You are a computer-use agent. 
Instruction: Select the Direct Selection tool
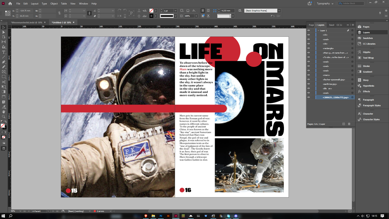click(4, 32)
